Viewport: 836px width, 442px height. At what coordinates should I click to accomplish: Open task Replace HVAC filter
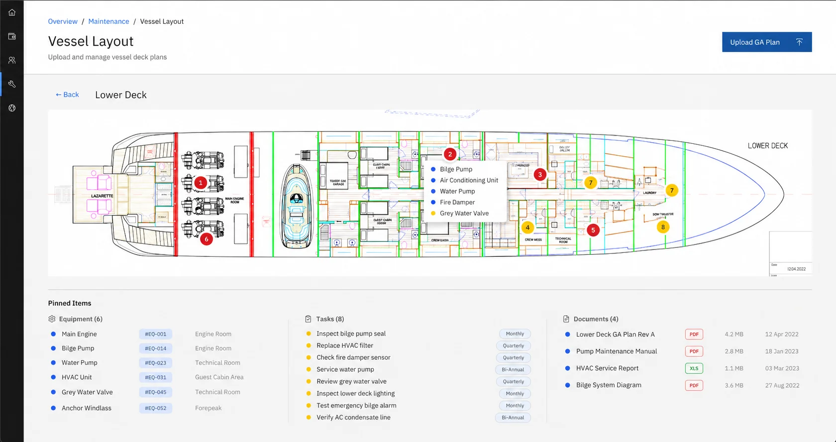pyautogui.click(x=345, y=345)
